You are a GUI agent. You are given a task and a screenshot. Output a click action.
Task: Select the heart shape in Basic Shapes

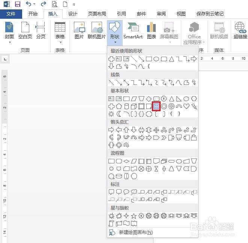(x=186, y=106)
